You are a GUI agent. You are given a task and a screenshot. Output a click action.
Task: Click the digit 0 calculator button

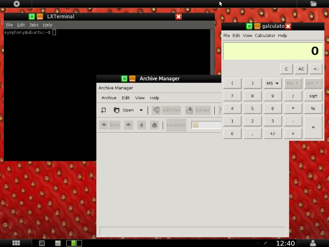(x=232, y=134)
